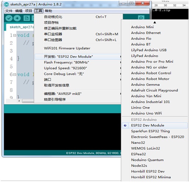The image size is (190, 184).
Task: Switch to sketch_apr27a editor tab
Action: pyautogui.click(x=22, y=27)
